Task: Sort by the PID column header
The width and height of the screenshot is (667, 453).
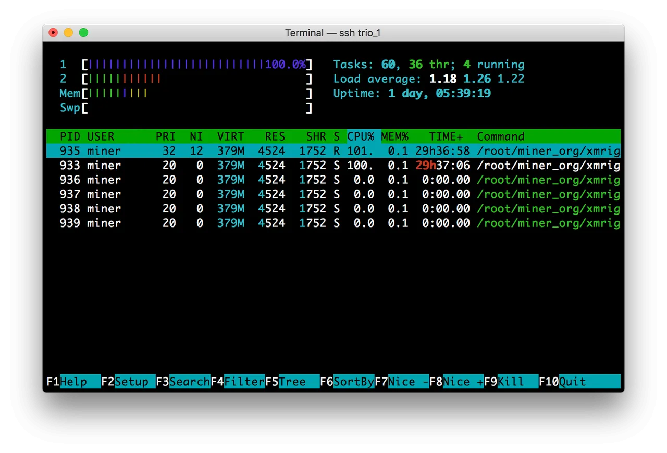Action: point(70,136)
